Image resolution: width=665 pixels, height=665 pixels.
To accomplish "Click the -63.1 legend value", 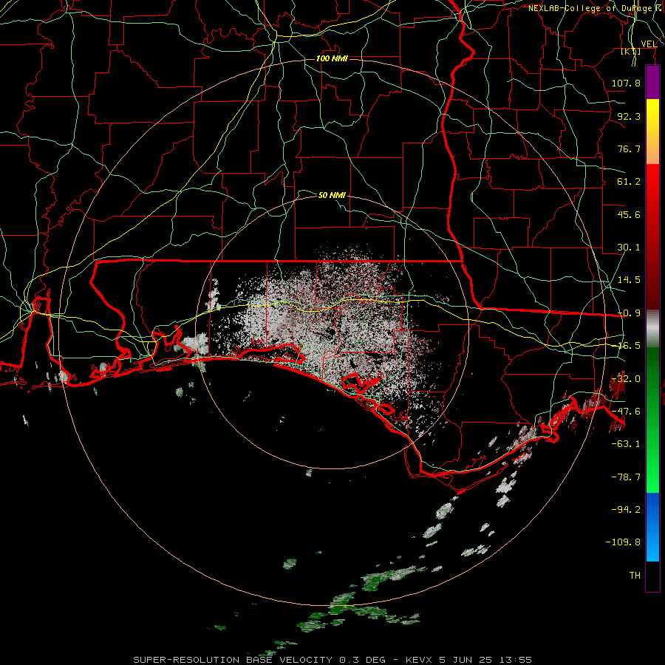I will 626,444.
